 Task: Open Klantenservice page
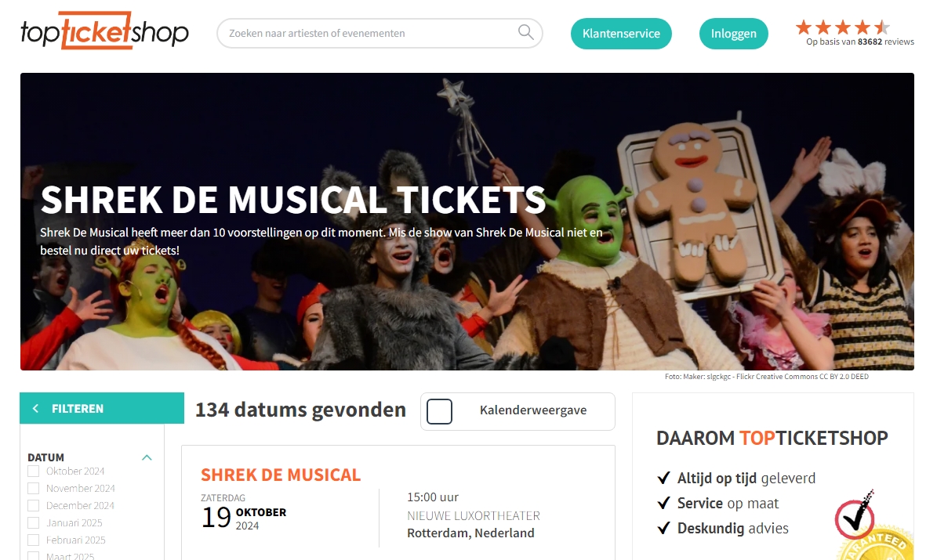621,34
